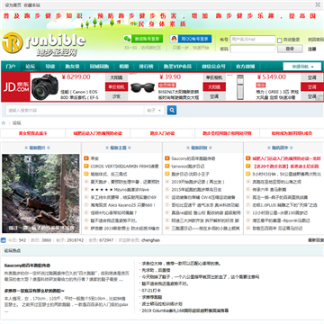The image size is (324, 324).
Task: Open the Mizuno Wave five-star thread
Action: click(120, 190)
